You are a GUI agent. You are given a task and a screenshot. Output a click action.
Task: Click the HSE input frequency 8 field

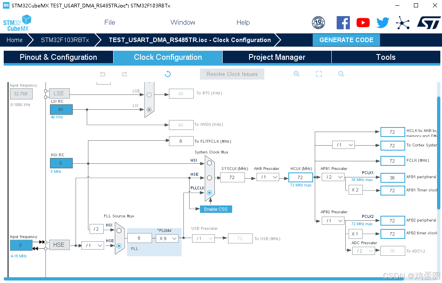[21, 245]
